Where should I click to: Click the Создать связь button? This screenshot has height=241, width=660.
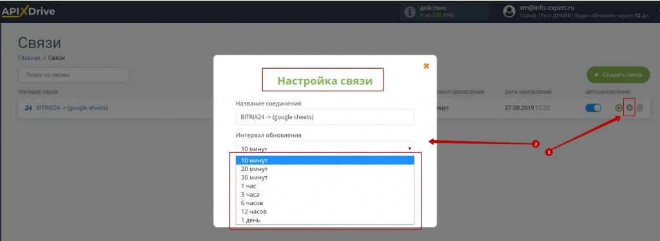pyautogui.click(x=618, y=75)
